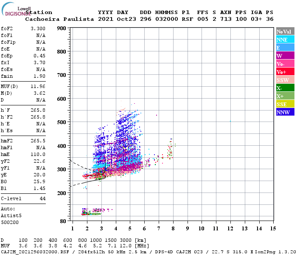This screenshot has width=297, height=255.
Task: Click the file name CAJ2M_2021296032000.RSF
Action: pos(35,252)
